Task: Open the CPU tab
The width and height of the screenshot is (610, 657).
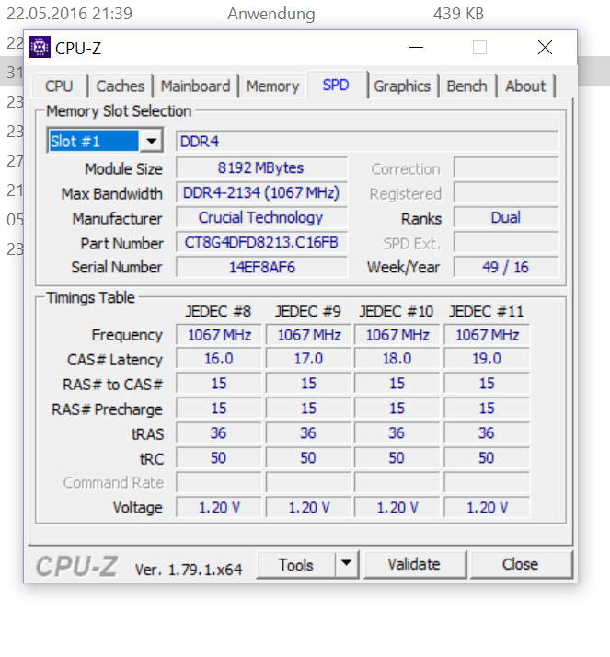Action: (59, 86)
